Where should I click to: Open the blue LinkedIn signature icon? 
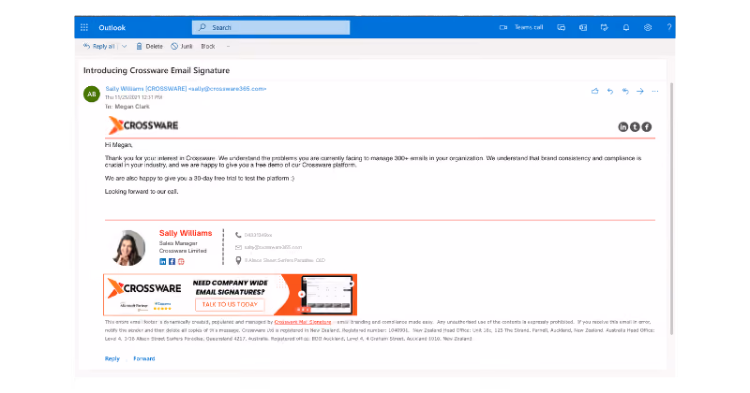tap(162, 262)
